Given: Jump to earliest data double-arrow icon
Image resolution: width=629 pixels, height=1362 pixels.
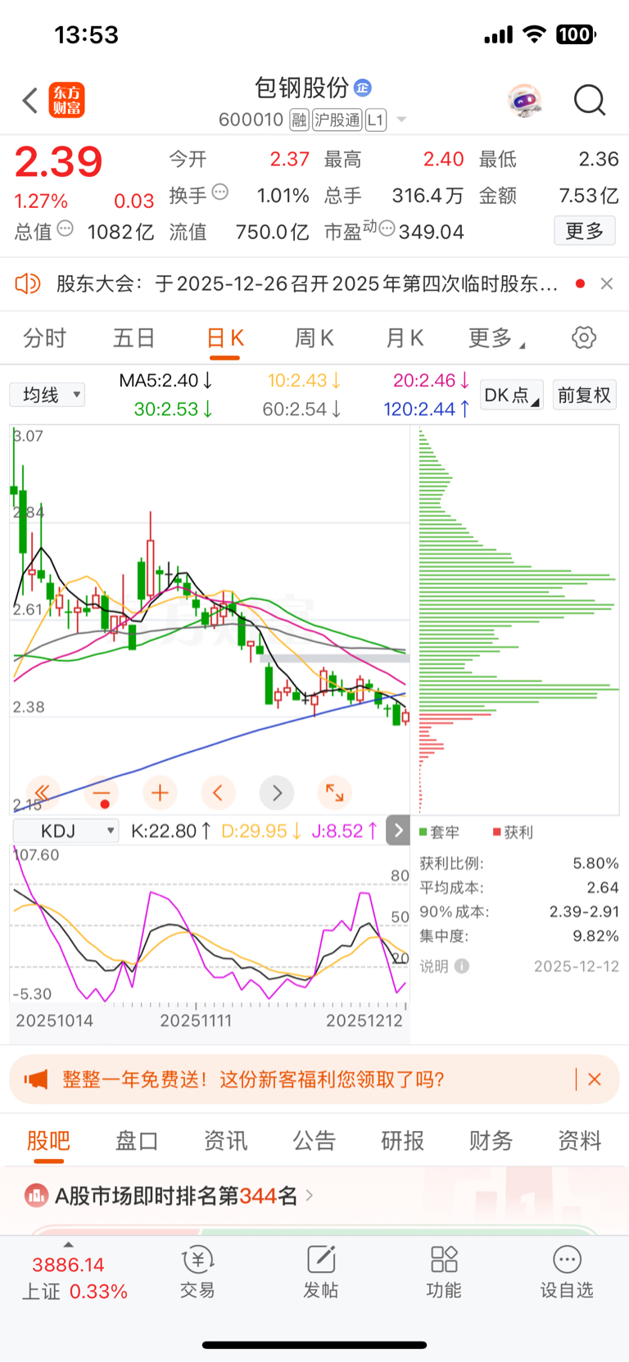Looking at the screenshot, I should 43,793.
